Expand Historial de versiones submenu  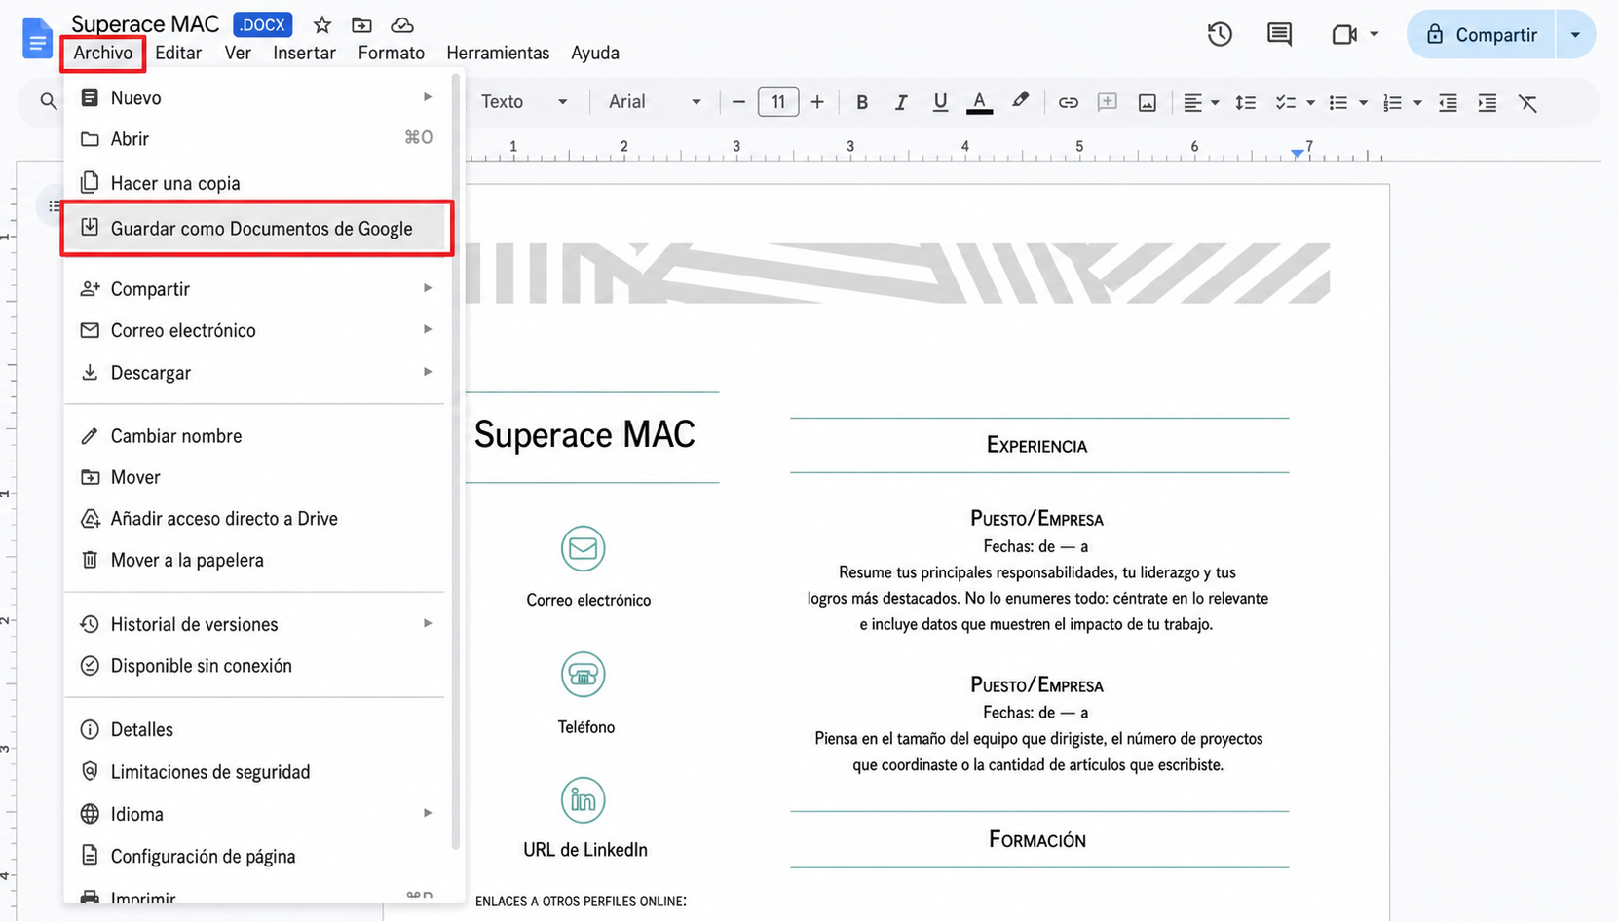click(x=256, y=624)
